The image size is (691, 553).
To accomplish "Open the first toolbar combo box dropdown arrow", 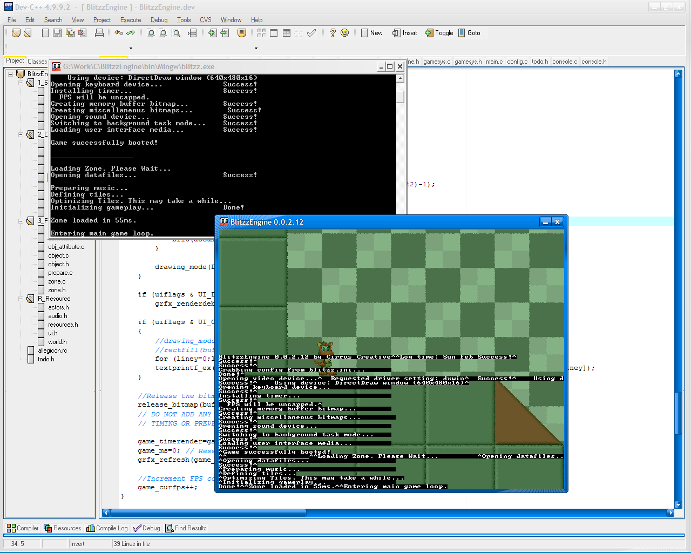I will 131,48.
